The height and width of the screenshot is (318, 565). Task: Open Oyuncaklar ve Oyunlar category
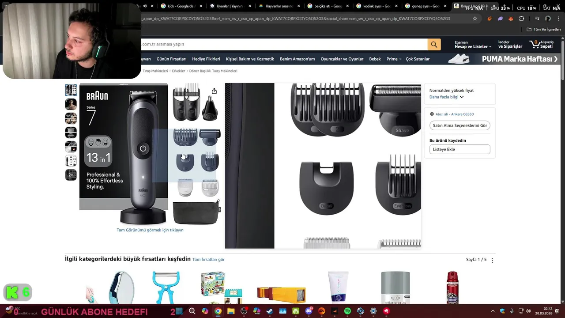point(342,59)
